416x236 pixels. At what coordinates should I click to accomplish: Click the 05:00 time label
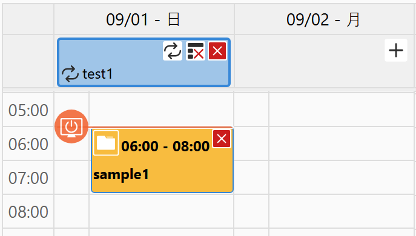point(28,110)
